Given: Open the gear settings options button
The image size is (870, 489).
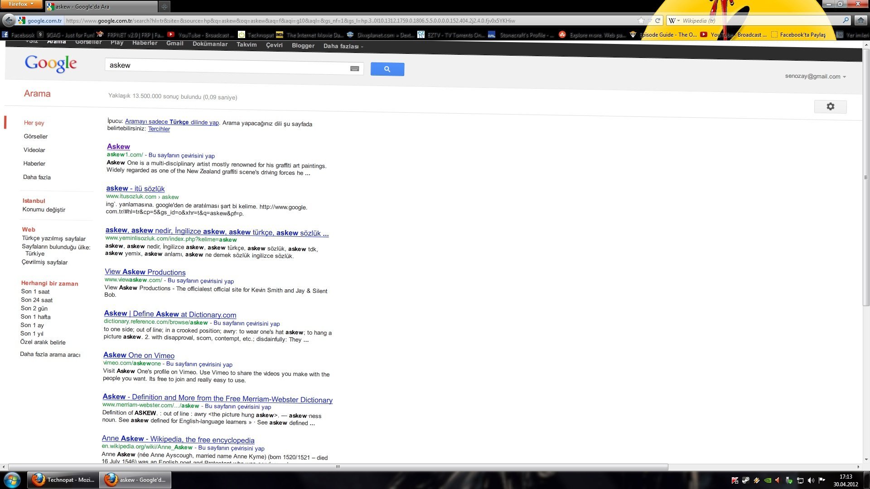Looking at the screenshot, I should click(830, 106).
